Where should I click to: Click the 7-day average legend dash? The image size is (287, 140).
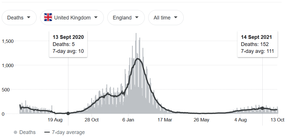click(x=47, y=132)
